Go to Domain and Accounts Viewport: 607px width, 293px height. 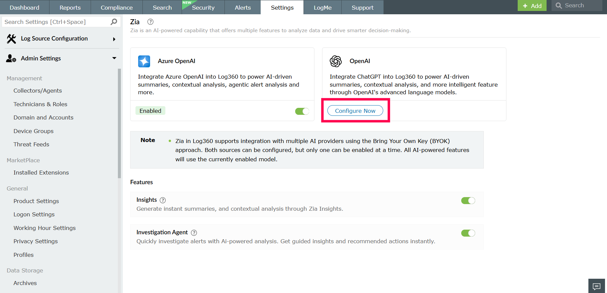pos(43,117)
